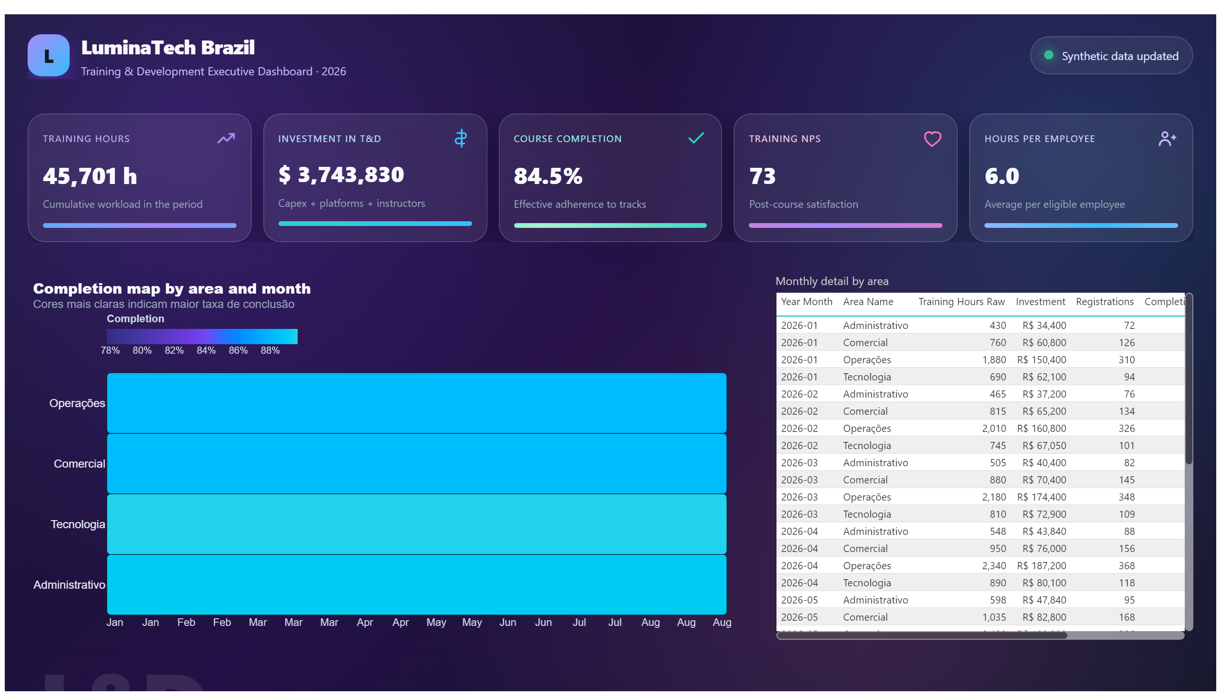Click the Monthly detail by area title
Screen dimensions: 1221x696
(832, 281)
